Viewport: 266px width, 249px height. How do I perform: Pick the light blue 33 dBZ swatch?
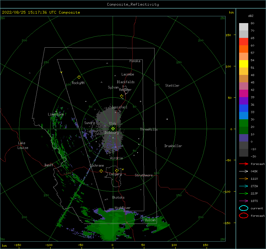(x=244, y=115)
